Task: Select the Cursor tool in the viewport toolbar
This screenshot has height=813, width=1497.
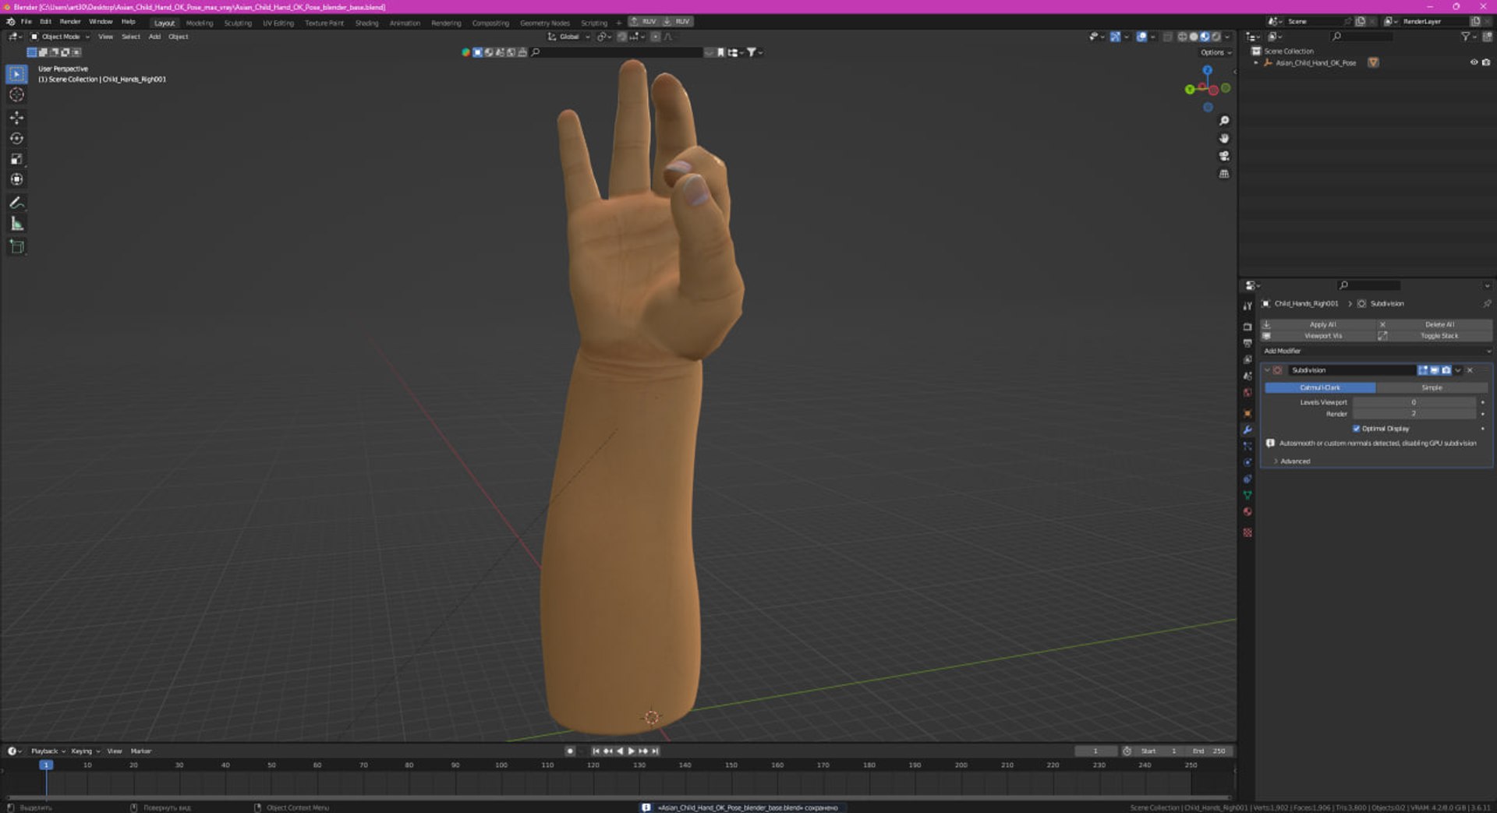Action: 16,95
